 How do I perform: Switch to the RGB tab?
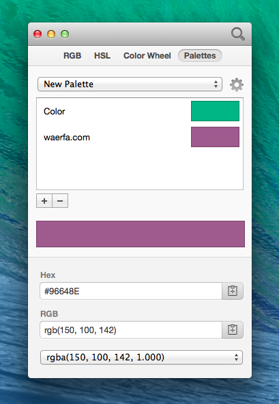click(x=72, y=56)
